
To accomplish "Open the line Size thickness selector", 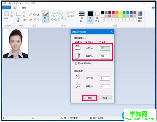I will (x=82, y=17).
